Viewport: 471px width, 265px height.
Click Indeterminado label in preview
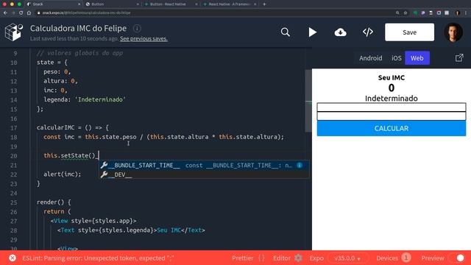pos(391,98)
